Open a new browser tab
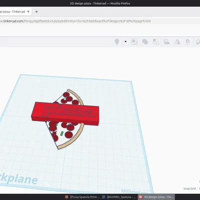200x200 pixels. (x=36, y=11)
